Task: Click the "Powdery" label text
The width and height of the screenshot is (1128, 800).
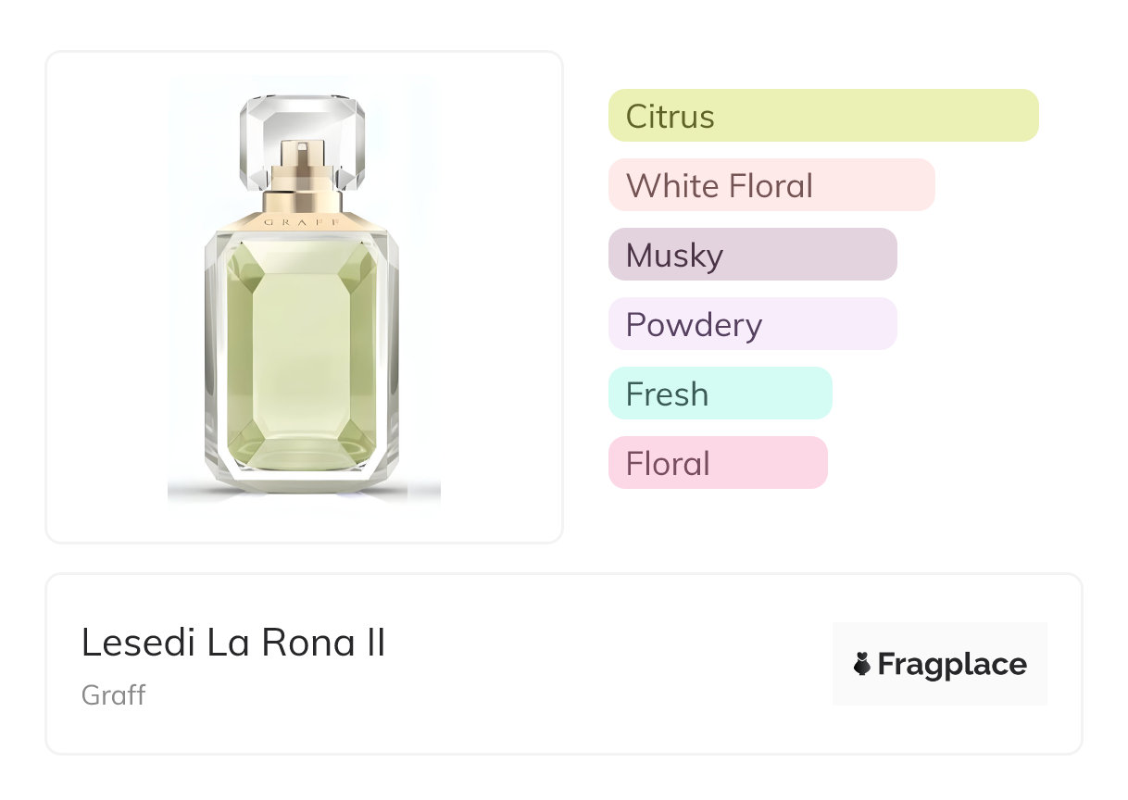Action: 694,325
